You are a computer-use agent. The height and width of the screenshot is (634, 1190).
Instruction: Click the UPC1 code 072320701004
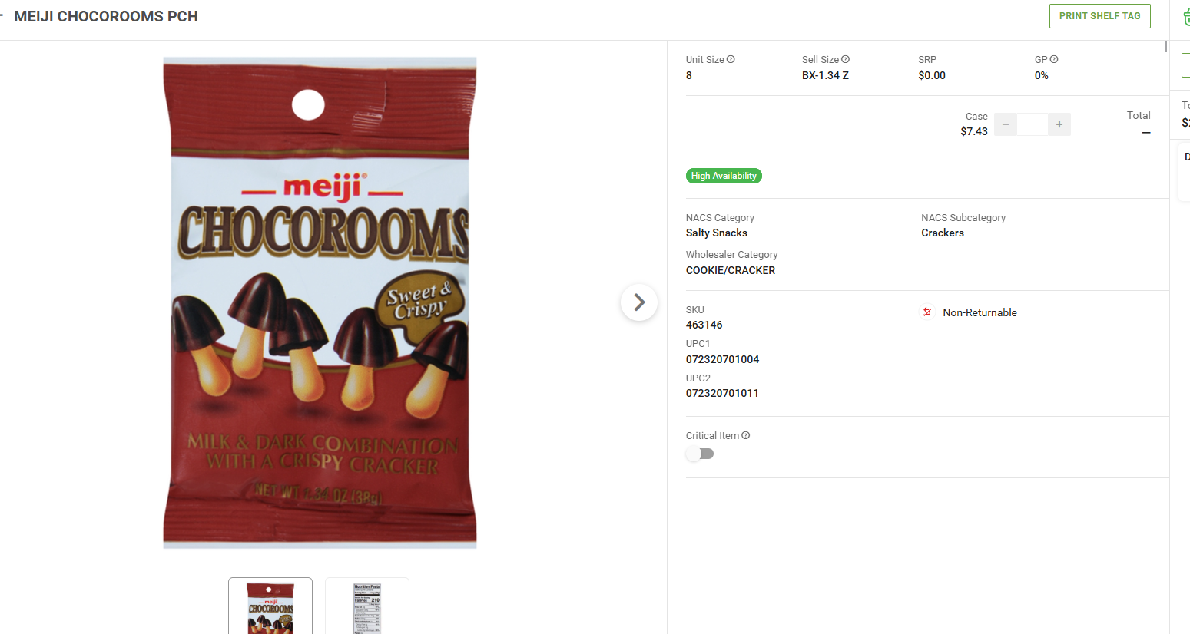point(722,359)
